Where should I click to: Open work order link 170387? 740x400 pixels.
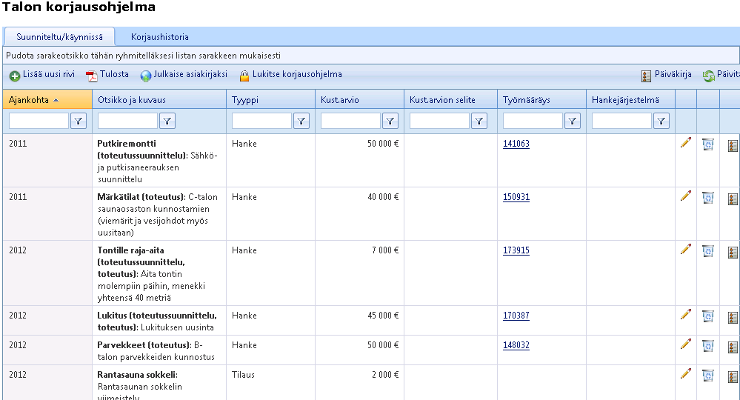[x=516, y=315]
